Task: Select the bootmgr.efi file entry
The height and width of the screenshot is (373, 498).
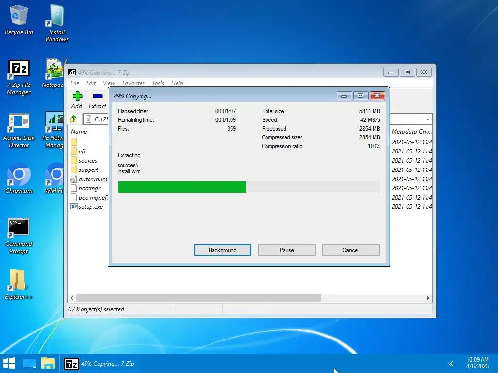Action: click(89, 197)
